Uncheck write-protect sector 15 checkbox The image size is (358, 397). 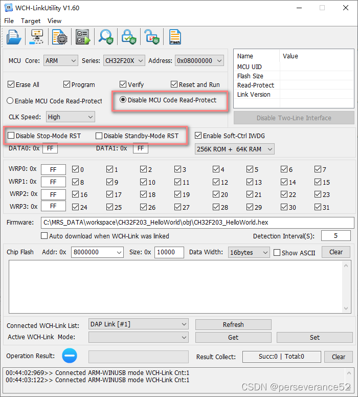(x=318, y=182)
